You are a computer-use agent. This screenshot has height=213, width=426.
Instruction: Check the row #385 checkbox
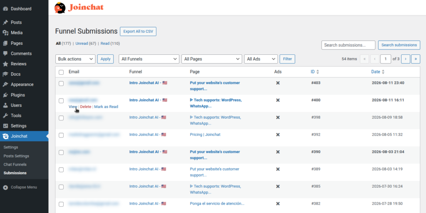(x=61, y=187)
